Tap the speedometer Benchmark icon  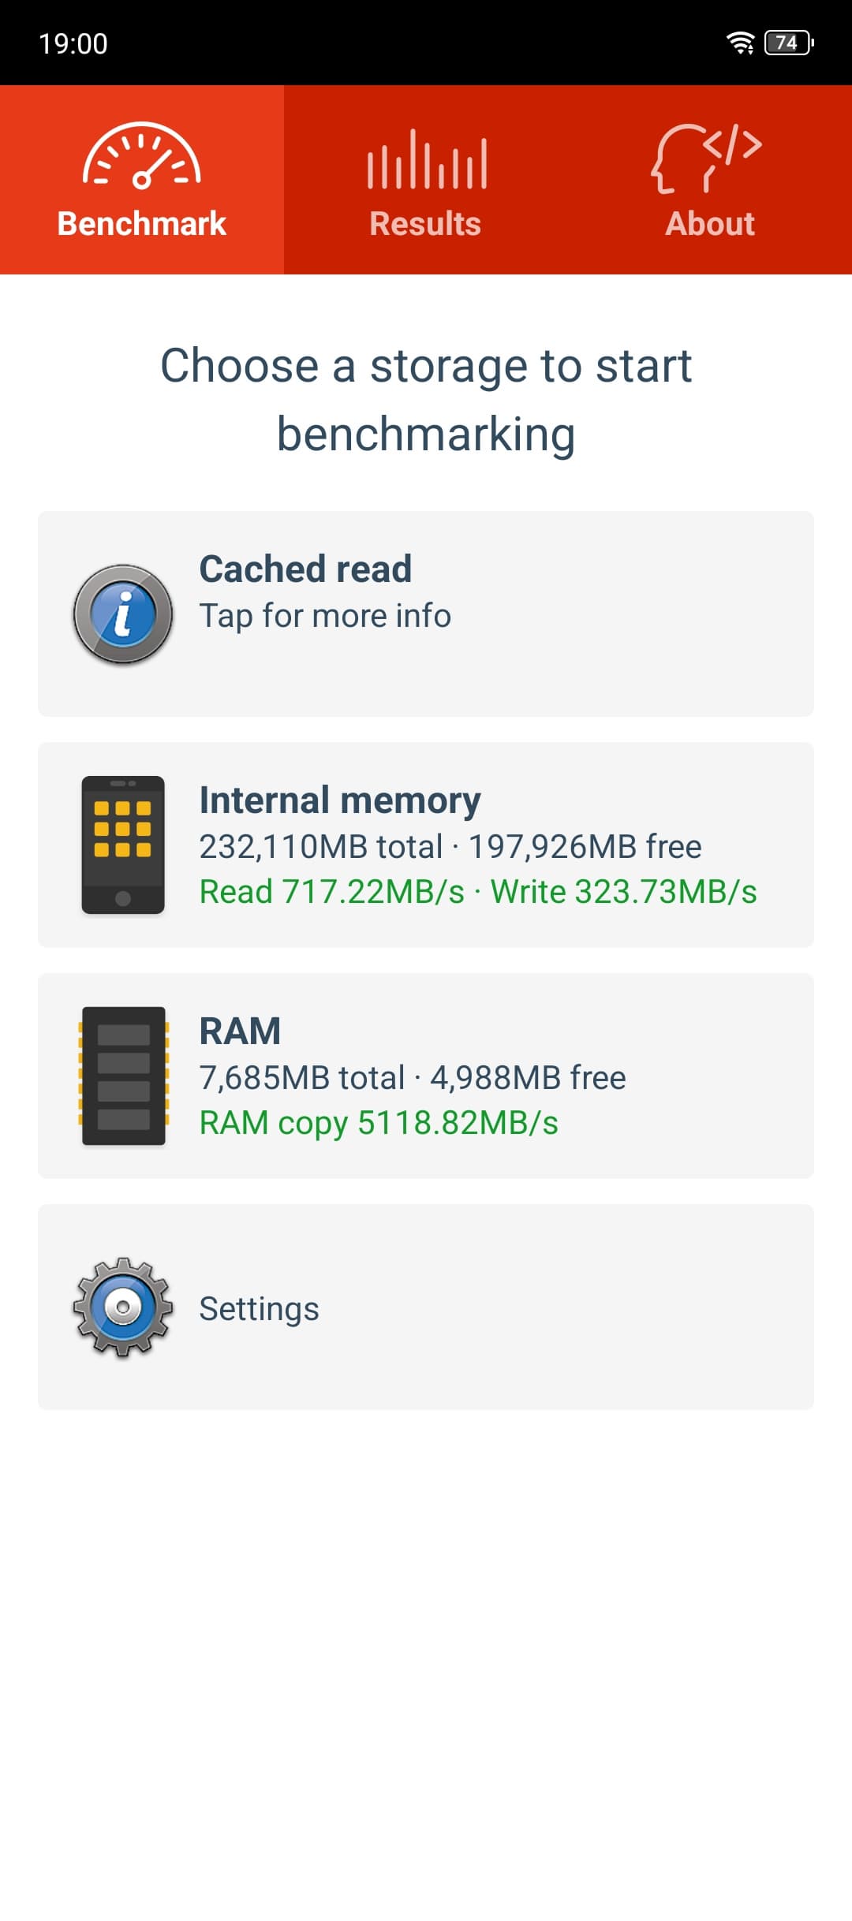click(142, 156)
